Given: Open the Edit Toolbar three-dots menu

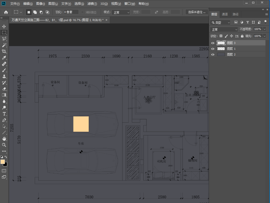Looking at the screenshot, I should 4,151.
